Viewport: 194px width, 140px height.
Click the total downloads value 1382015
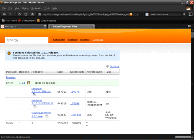coord(76,123)
